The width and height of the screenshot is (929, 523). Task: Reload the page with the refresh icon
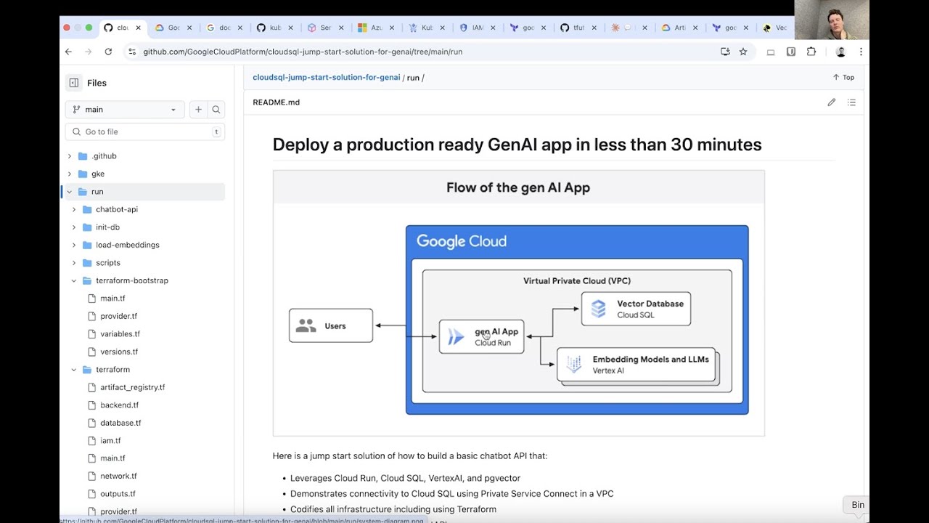point(108,52)
